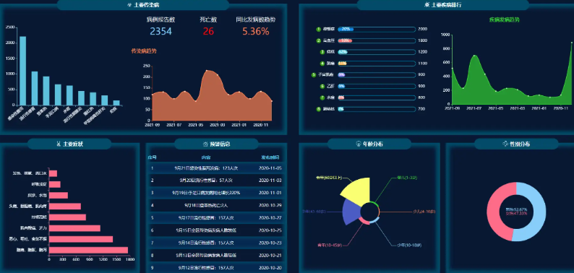The height and width of the screenshot is (273, 574).
Task: Click the blue-purple middle-aged segment of age chart
Action: (x=351, y=212)
